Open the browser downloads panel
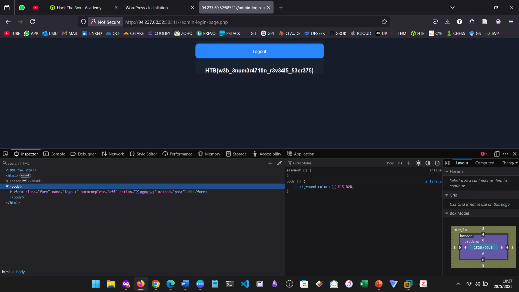Viewport: 519px width, 292px height. click(x=447, y=22)
